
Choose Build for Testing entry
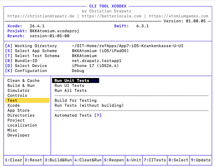pyautogui.click(x=75, y=100)
